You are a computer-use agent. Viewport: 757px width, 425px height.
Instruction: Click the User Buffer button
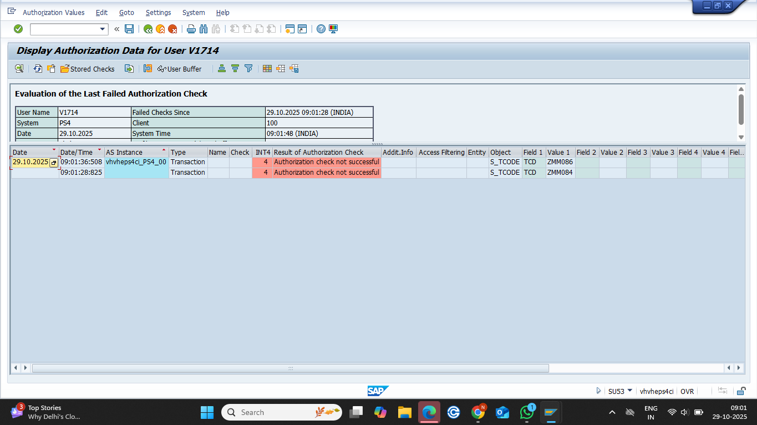click(180, 69)
